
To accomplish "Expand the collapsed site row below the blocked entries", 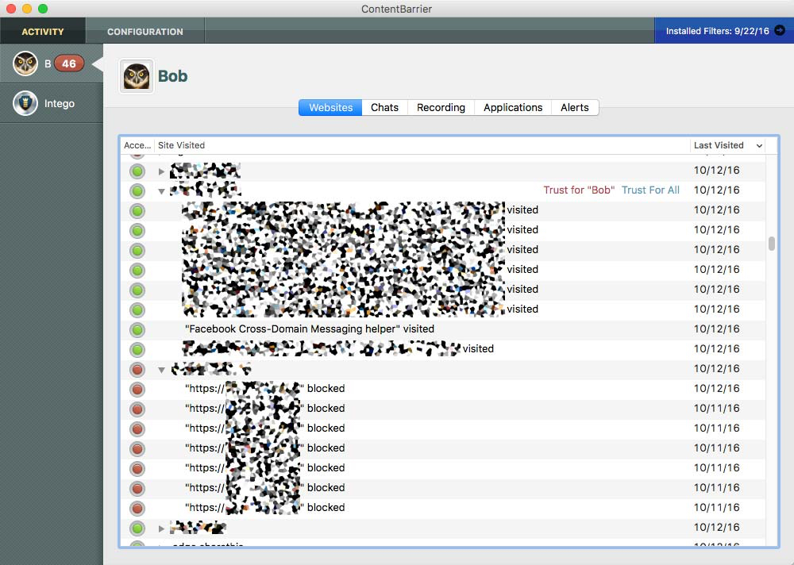I will (161, 528).
